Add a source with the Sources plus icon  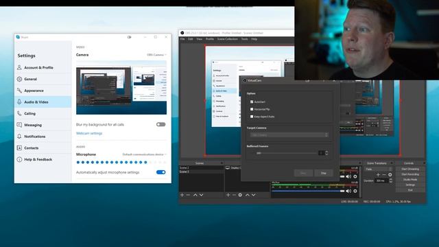(228, 195)
